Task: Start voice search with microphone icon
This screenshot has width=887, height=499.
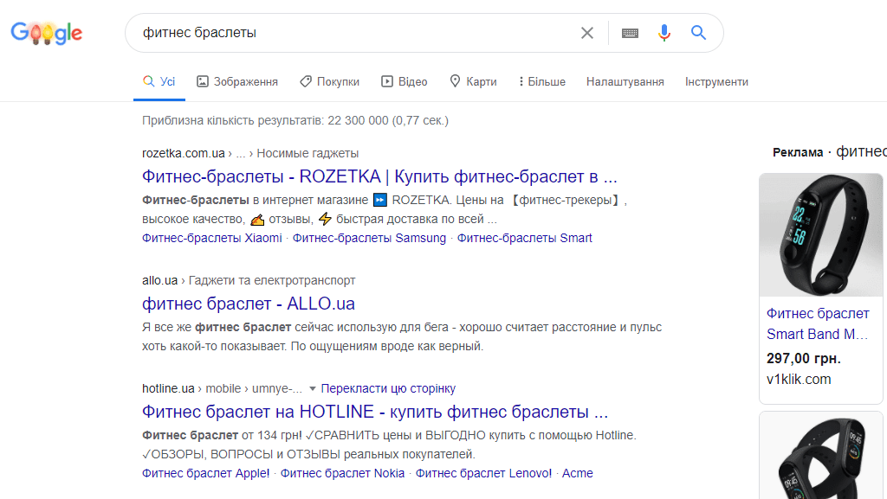Action: pyautogui.click(x=664, y=33)
